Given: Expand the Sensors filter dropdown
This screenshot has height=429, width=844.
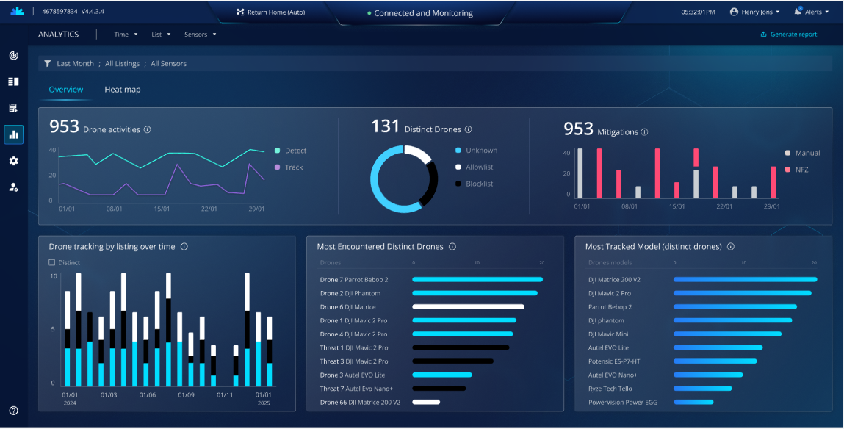Looking at the screenshot, I should click(x=200, y=35).
